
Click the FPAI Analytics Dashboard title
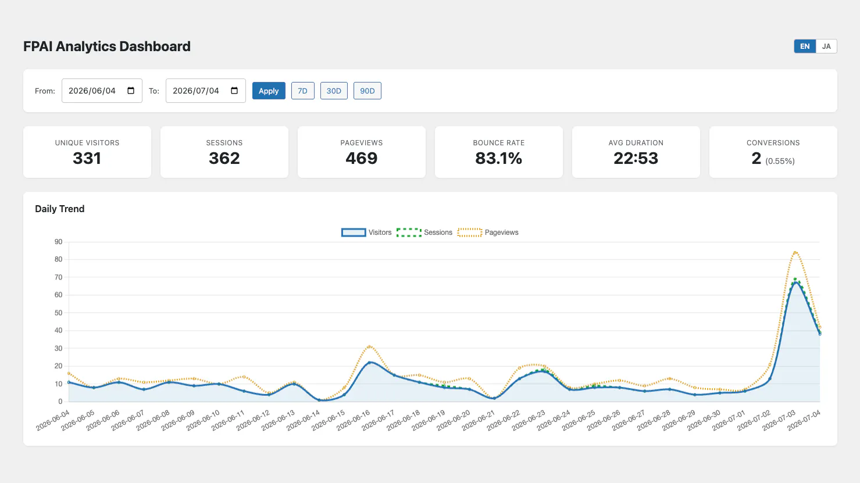pos(107,46)
